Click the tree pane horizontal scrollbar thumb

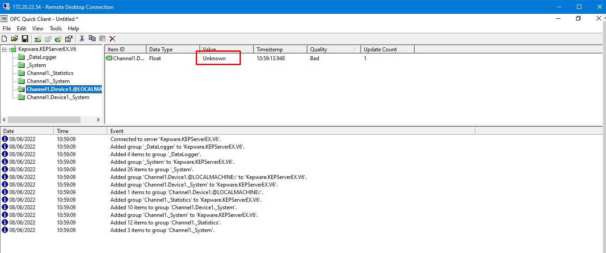click(x=44, y=120)
